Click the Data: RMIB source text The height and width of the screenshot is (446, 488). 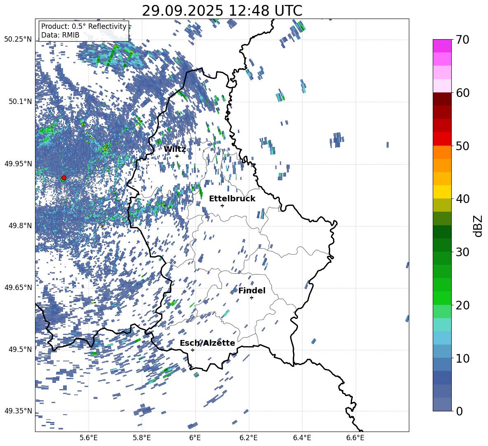coord(60,35)
